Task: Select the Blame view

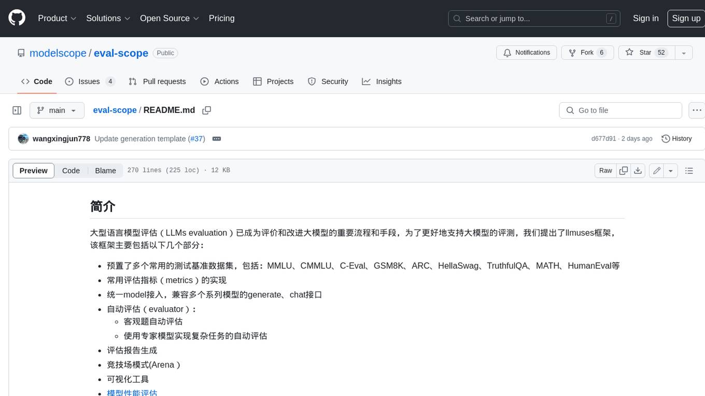Action: click(x=105, y=171)
